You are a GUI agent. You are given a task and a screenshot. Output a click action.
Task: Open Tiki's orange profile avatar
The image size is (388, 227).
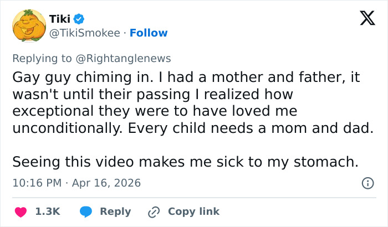point(29,26)
